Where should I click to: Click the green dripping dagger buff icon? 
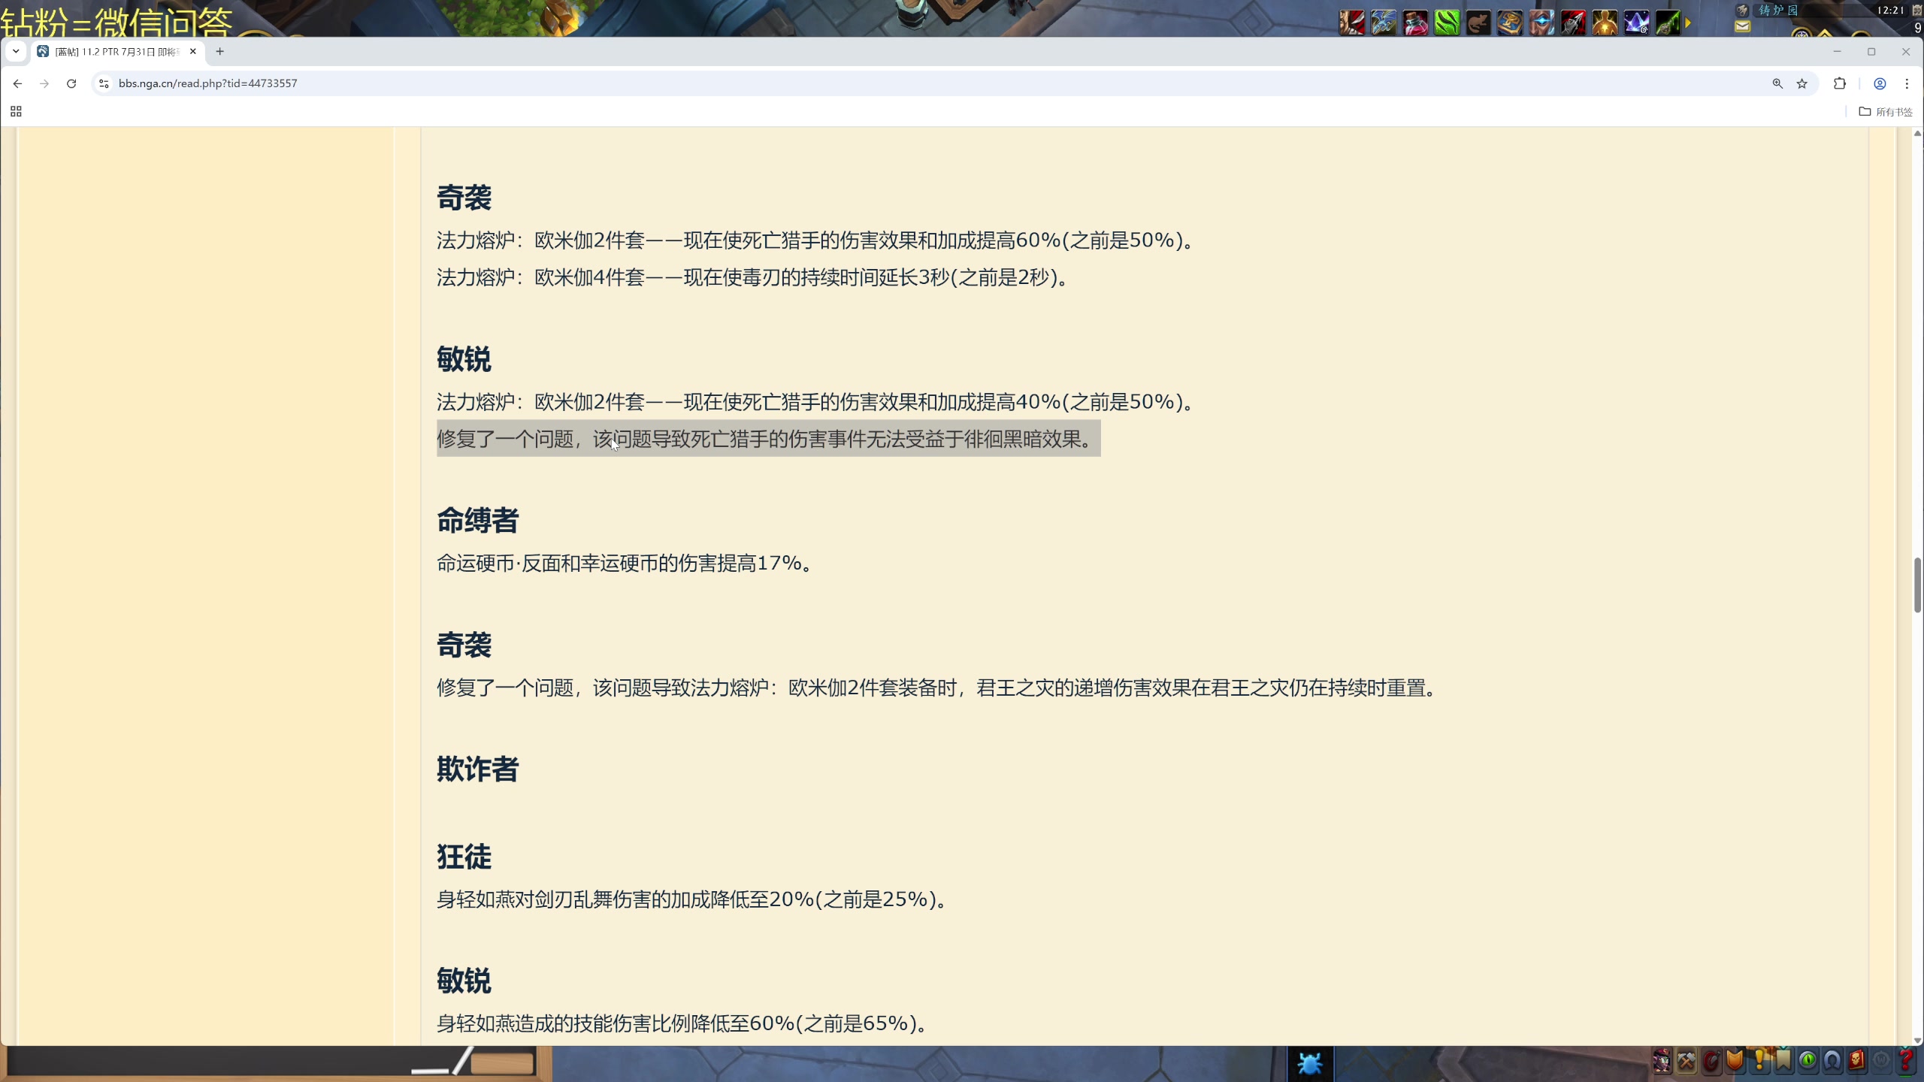click(x=1668, y=23)
